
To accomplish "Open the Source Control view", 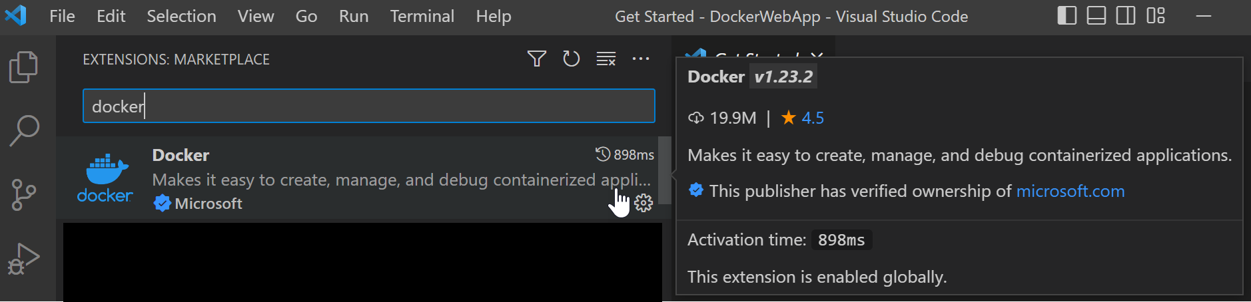I will click(x=24, y=195).
